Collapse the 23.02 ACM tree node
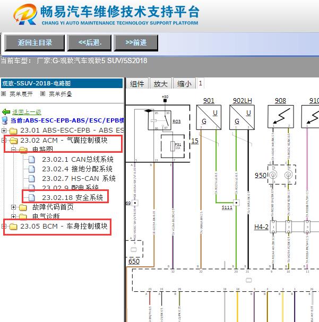Image resolution: width=319 pixels, height=322 pixels. pos(3,140)
